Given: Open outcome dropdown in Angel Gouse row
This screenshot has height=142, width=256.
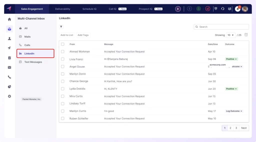Looking at the screenshot, I should pos(237,66).
